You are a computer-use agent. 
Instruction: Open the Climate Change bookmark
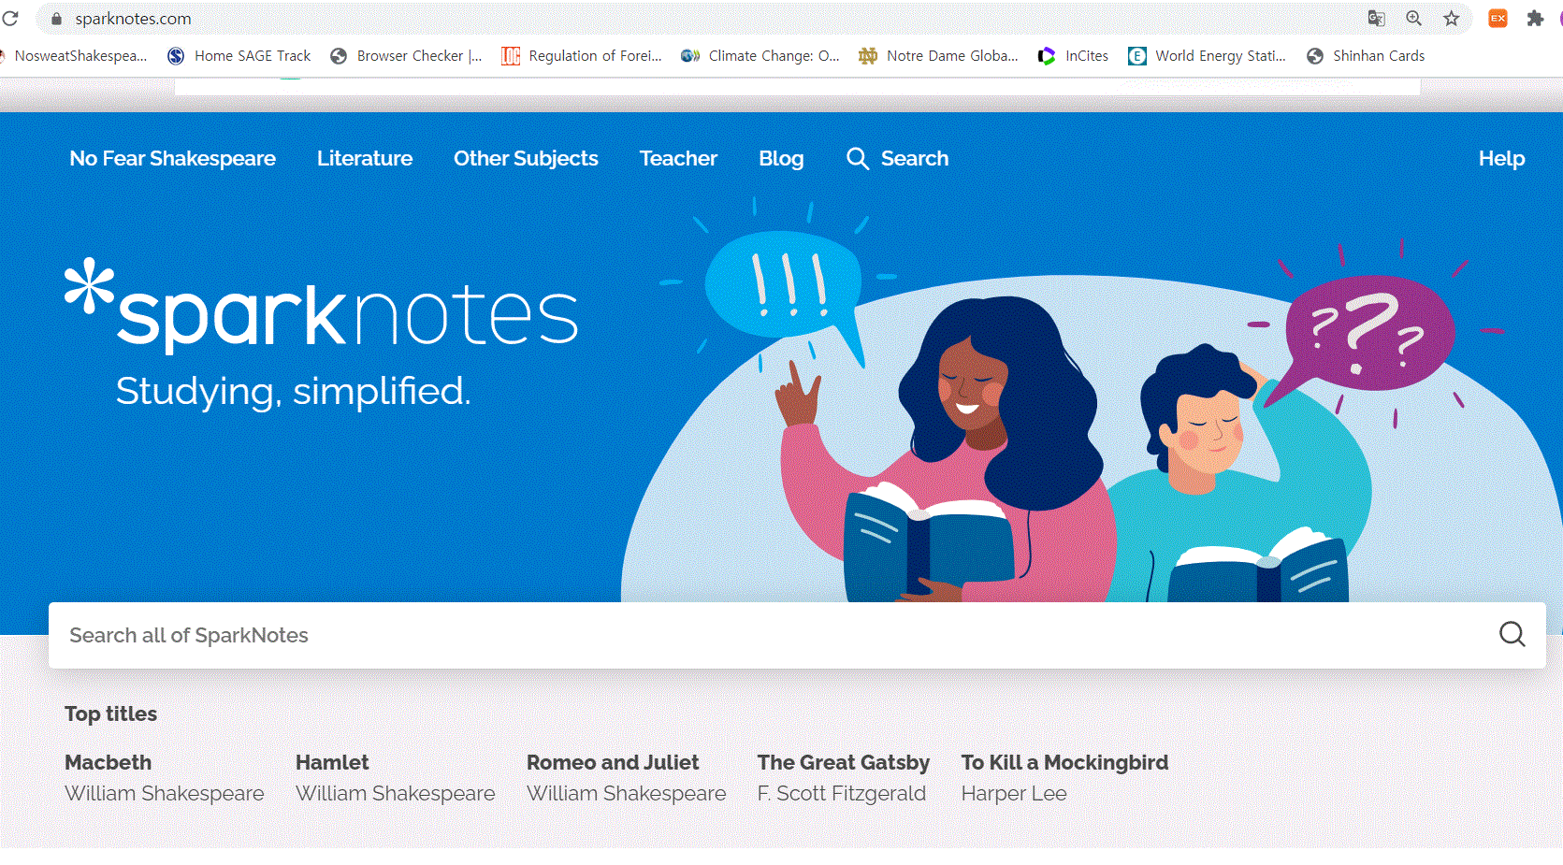(760, 56)
